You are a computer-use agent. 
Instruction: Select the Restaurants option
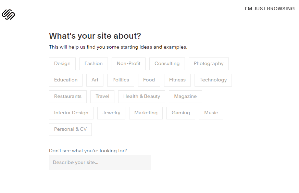pos(68,96)
